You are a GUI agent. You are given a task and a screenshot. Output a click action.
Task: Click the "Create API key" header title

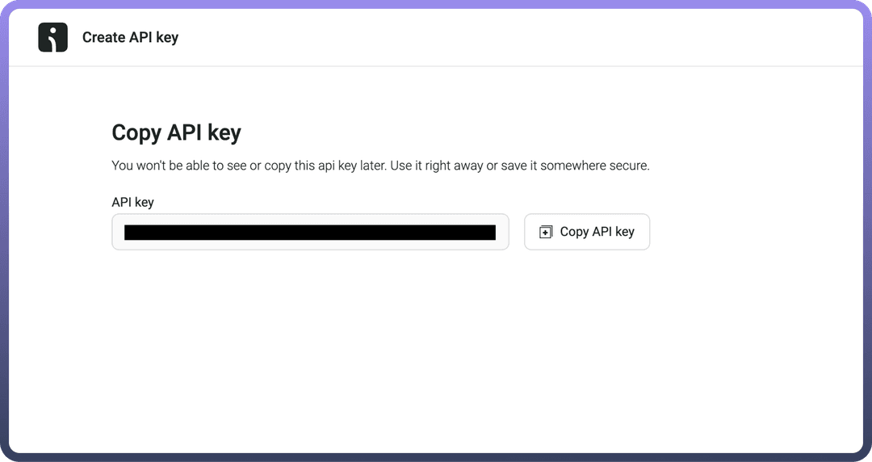pyautogui.click(x=130, y=37)
